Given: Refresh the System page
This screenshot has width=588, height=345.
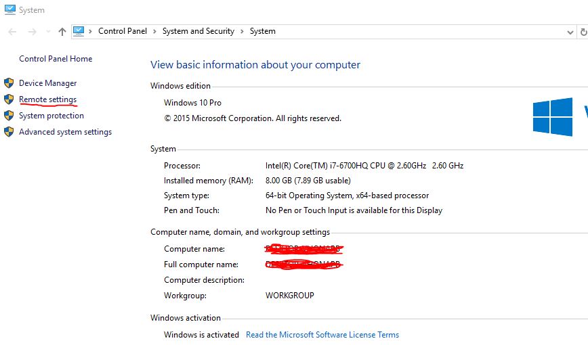Looking at the screenshot, I should [583, 32].
